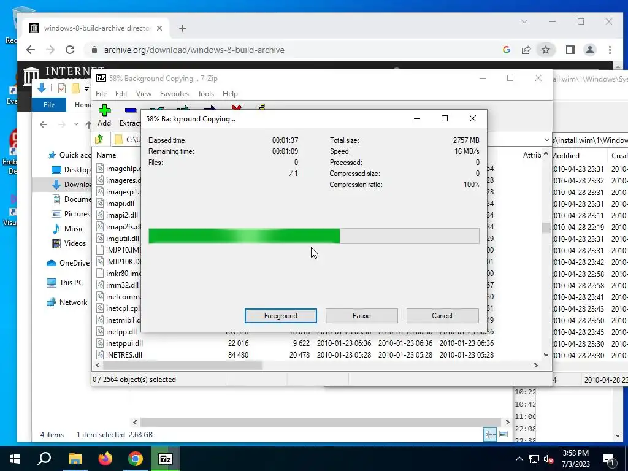Image resolution: width=628 pixels, height=471 pixels.
Task: Select the imm32.dll file
Action: tap(118, 285)
